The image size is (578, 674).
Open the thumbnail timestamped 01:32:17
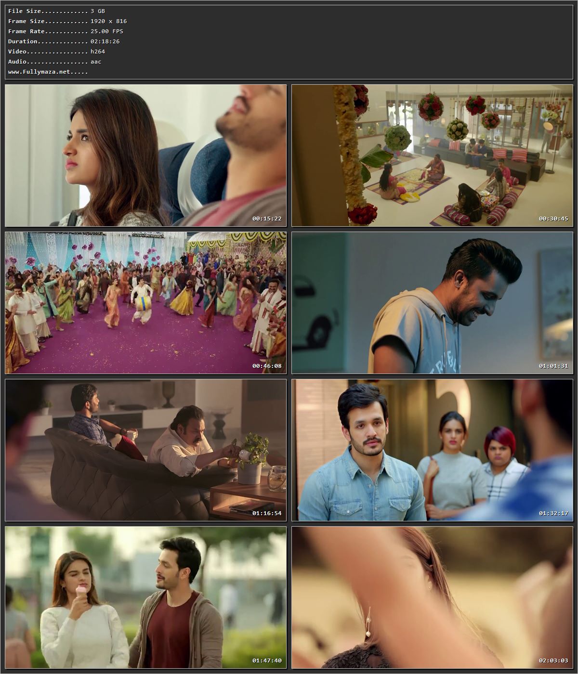pos(432,450)
